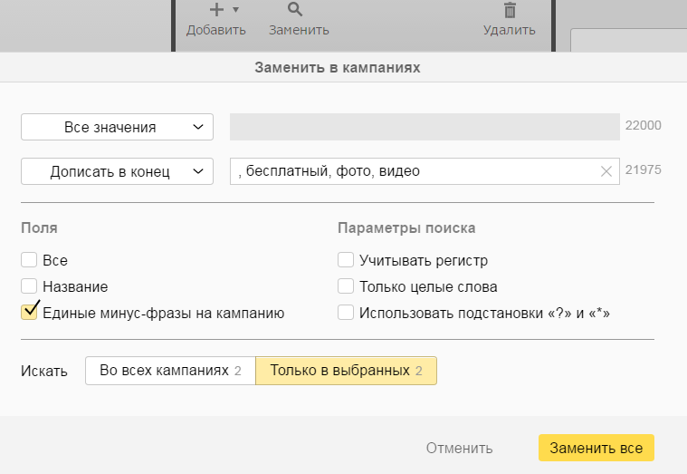Open the "Все значения" dropdown

coord(117,127)
